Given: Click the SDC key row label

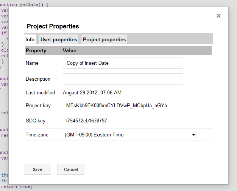Looking at the screenshot, I should point(36,121).
